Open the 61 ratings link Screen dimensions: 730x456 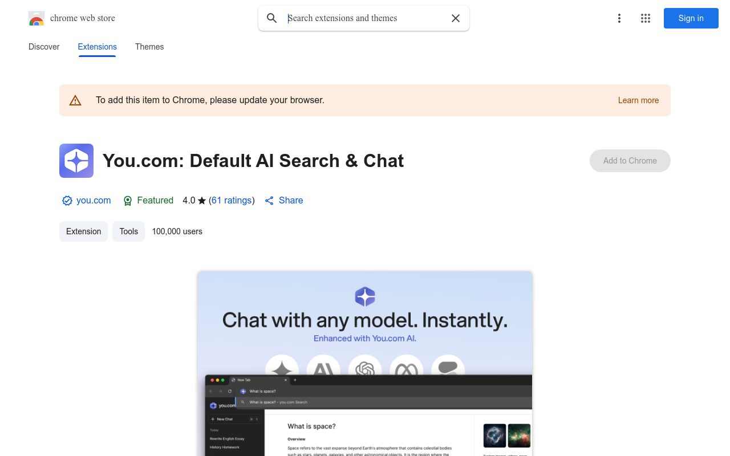point(232,201)
